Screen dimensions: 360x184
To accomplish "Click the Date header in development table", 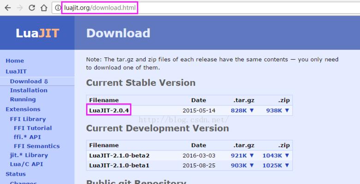I will point(198,145).
